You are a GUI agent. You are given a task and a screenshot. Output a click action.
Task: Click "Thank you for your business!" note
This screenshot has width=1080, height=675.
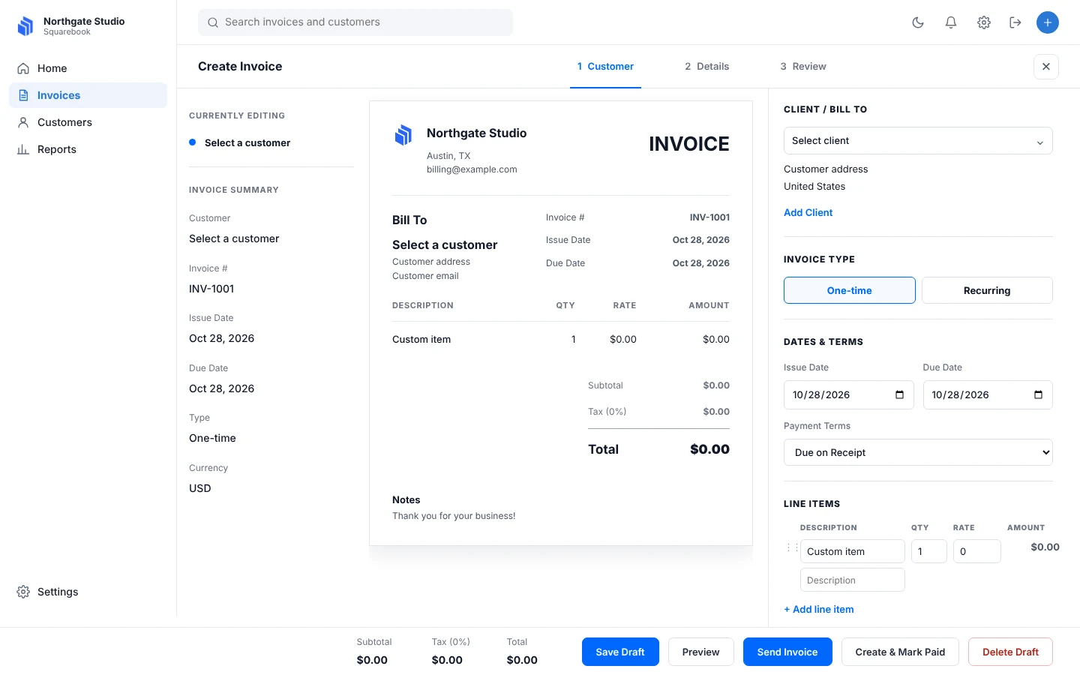point(454,516)
